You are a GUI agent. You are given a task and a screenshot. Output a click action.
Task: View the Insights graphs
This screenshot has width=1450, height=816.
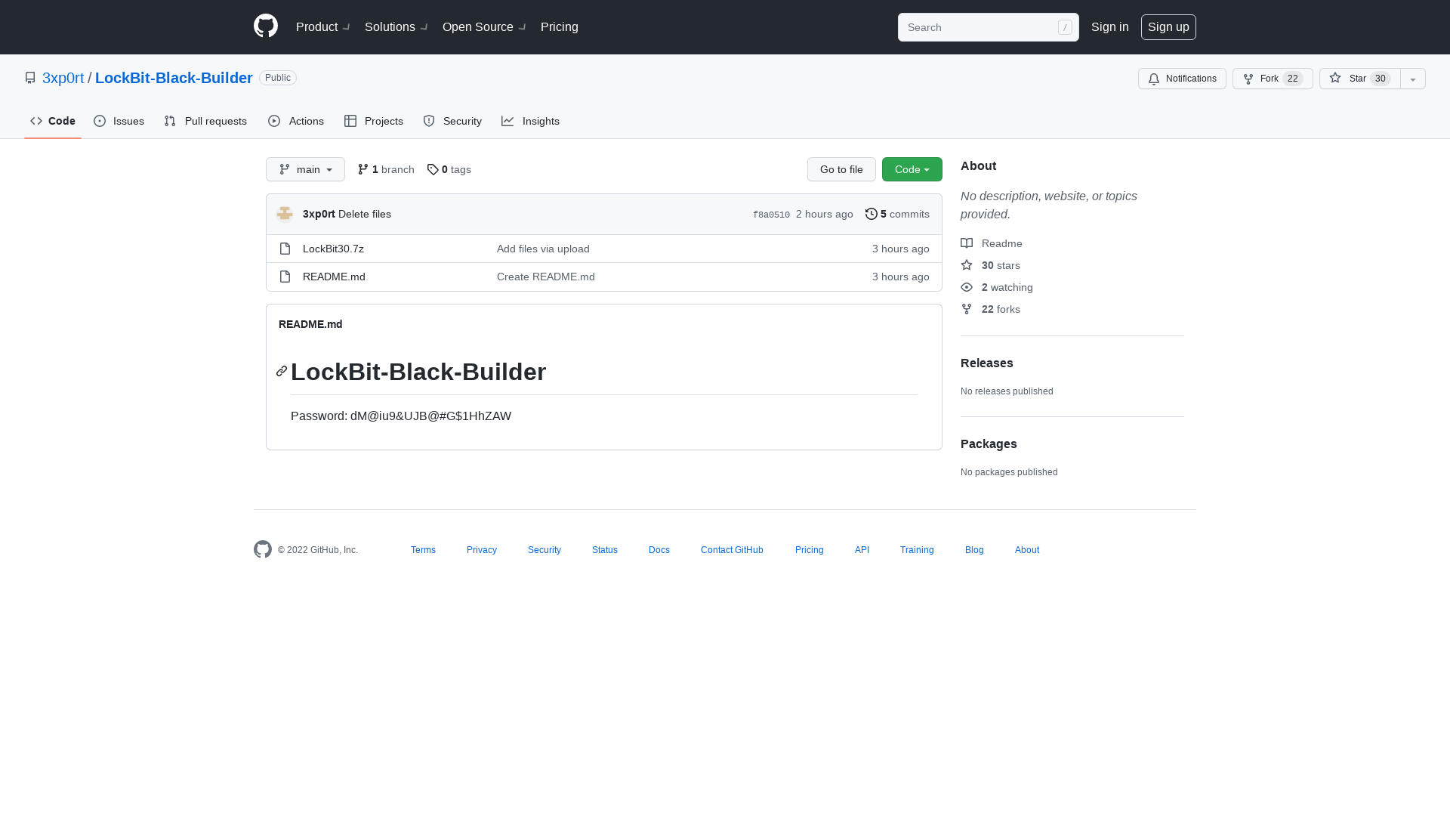click(x=530, y=121)
